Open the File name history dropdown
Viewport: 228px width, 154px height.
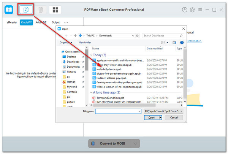coord(139,111)
